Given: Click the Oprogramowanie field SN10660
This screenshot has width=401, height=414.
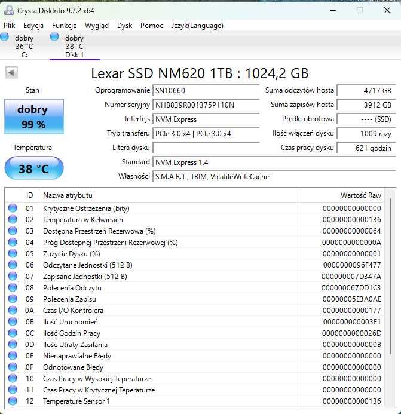Looking at the screenshot, I should 206,91.
